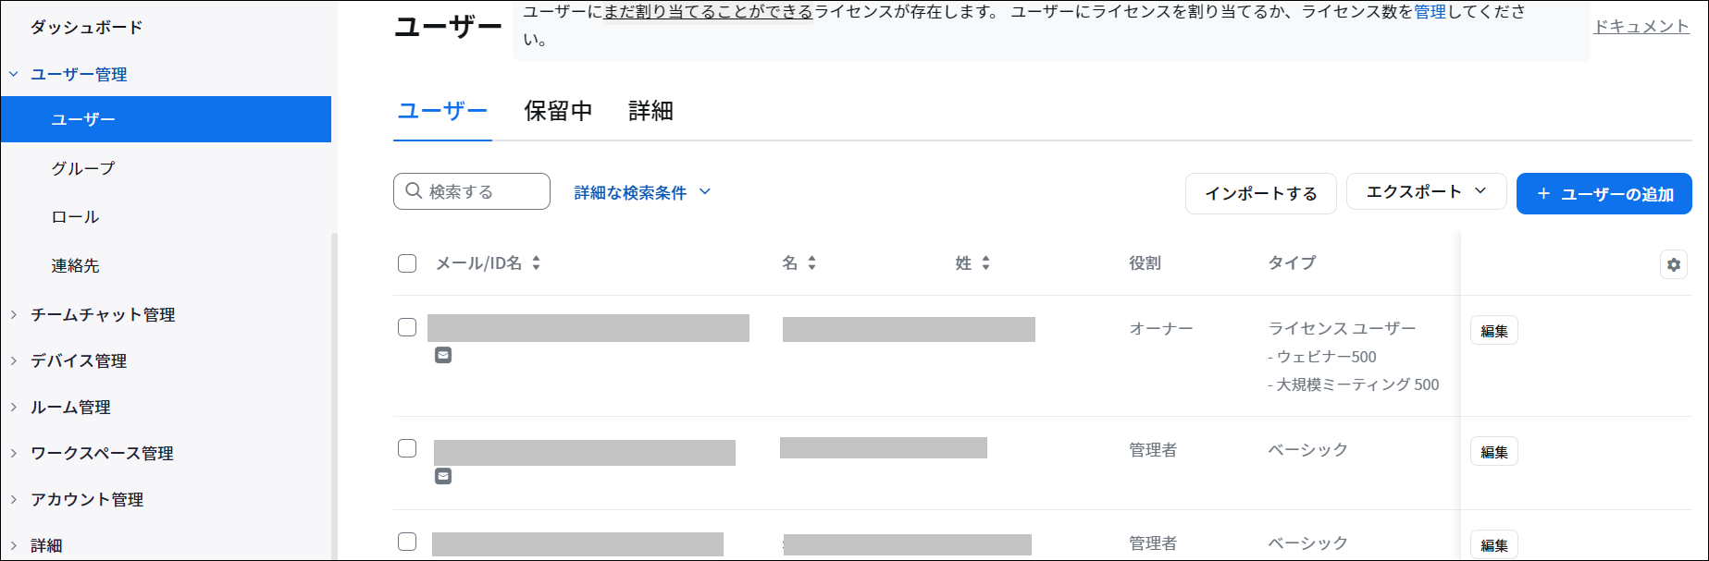Image resolution: width=1709 pixels, height=561 pixels.
Task: Click 編集 for the first 管理者 row
Action: [x=1494, y=452]
